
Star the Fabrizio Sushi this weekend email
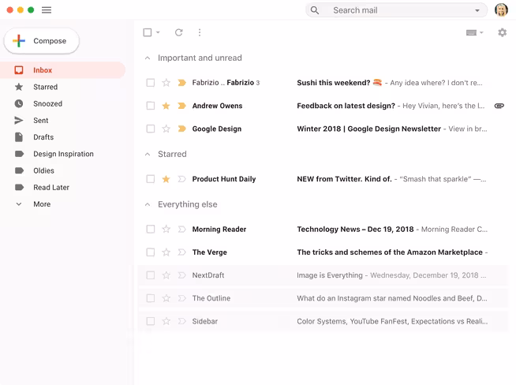[166, 83]
